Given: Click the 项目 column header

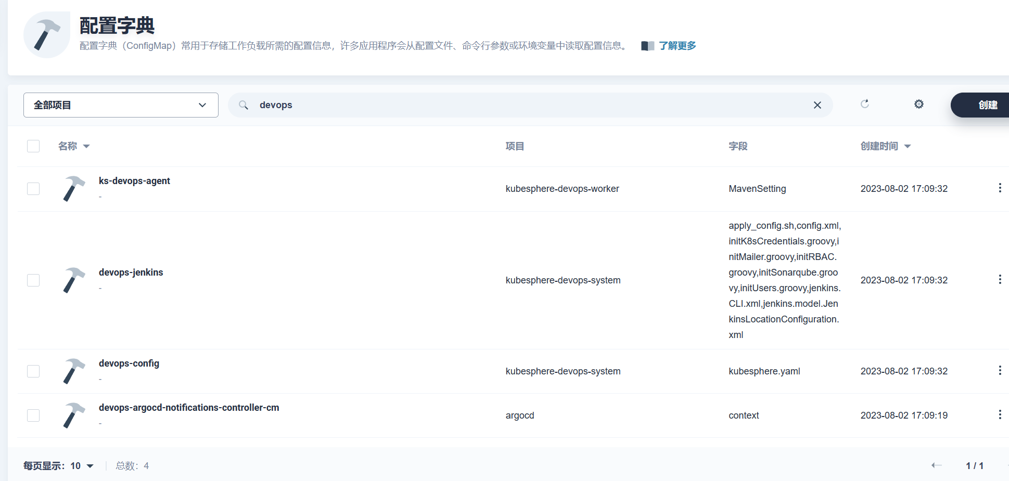Looking at the screenshot, I should (x=515, y=146).
